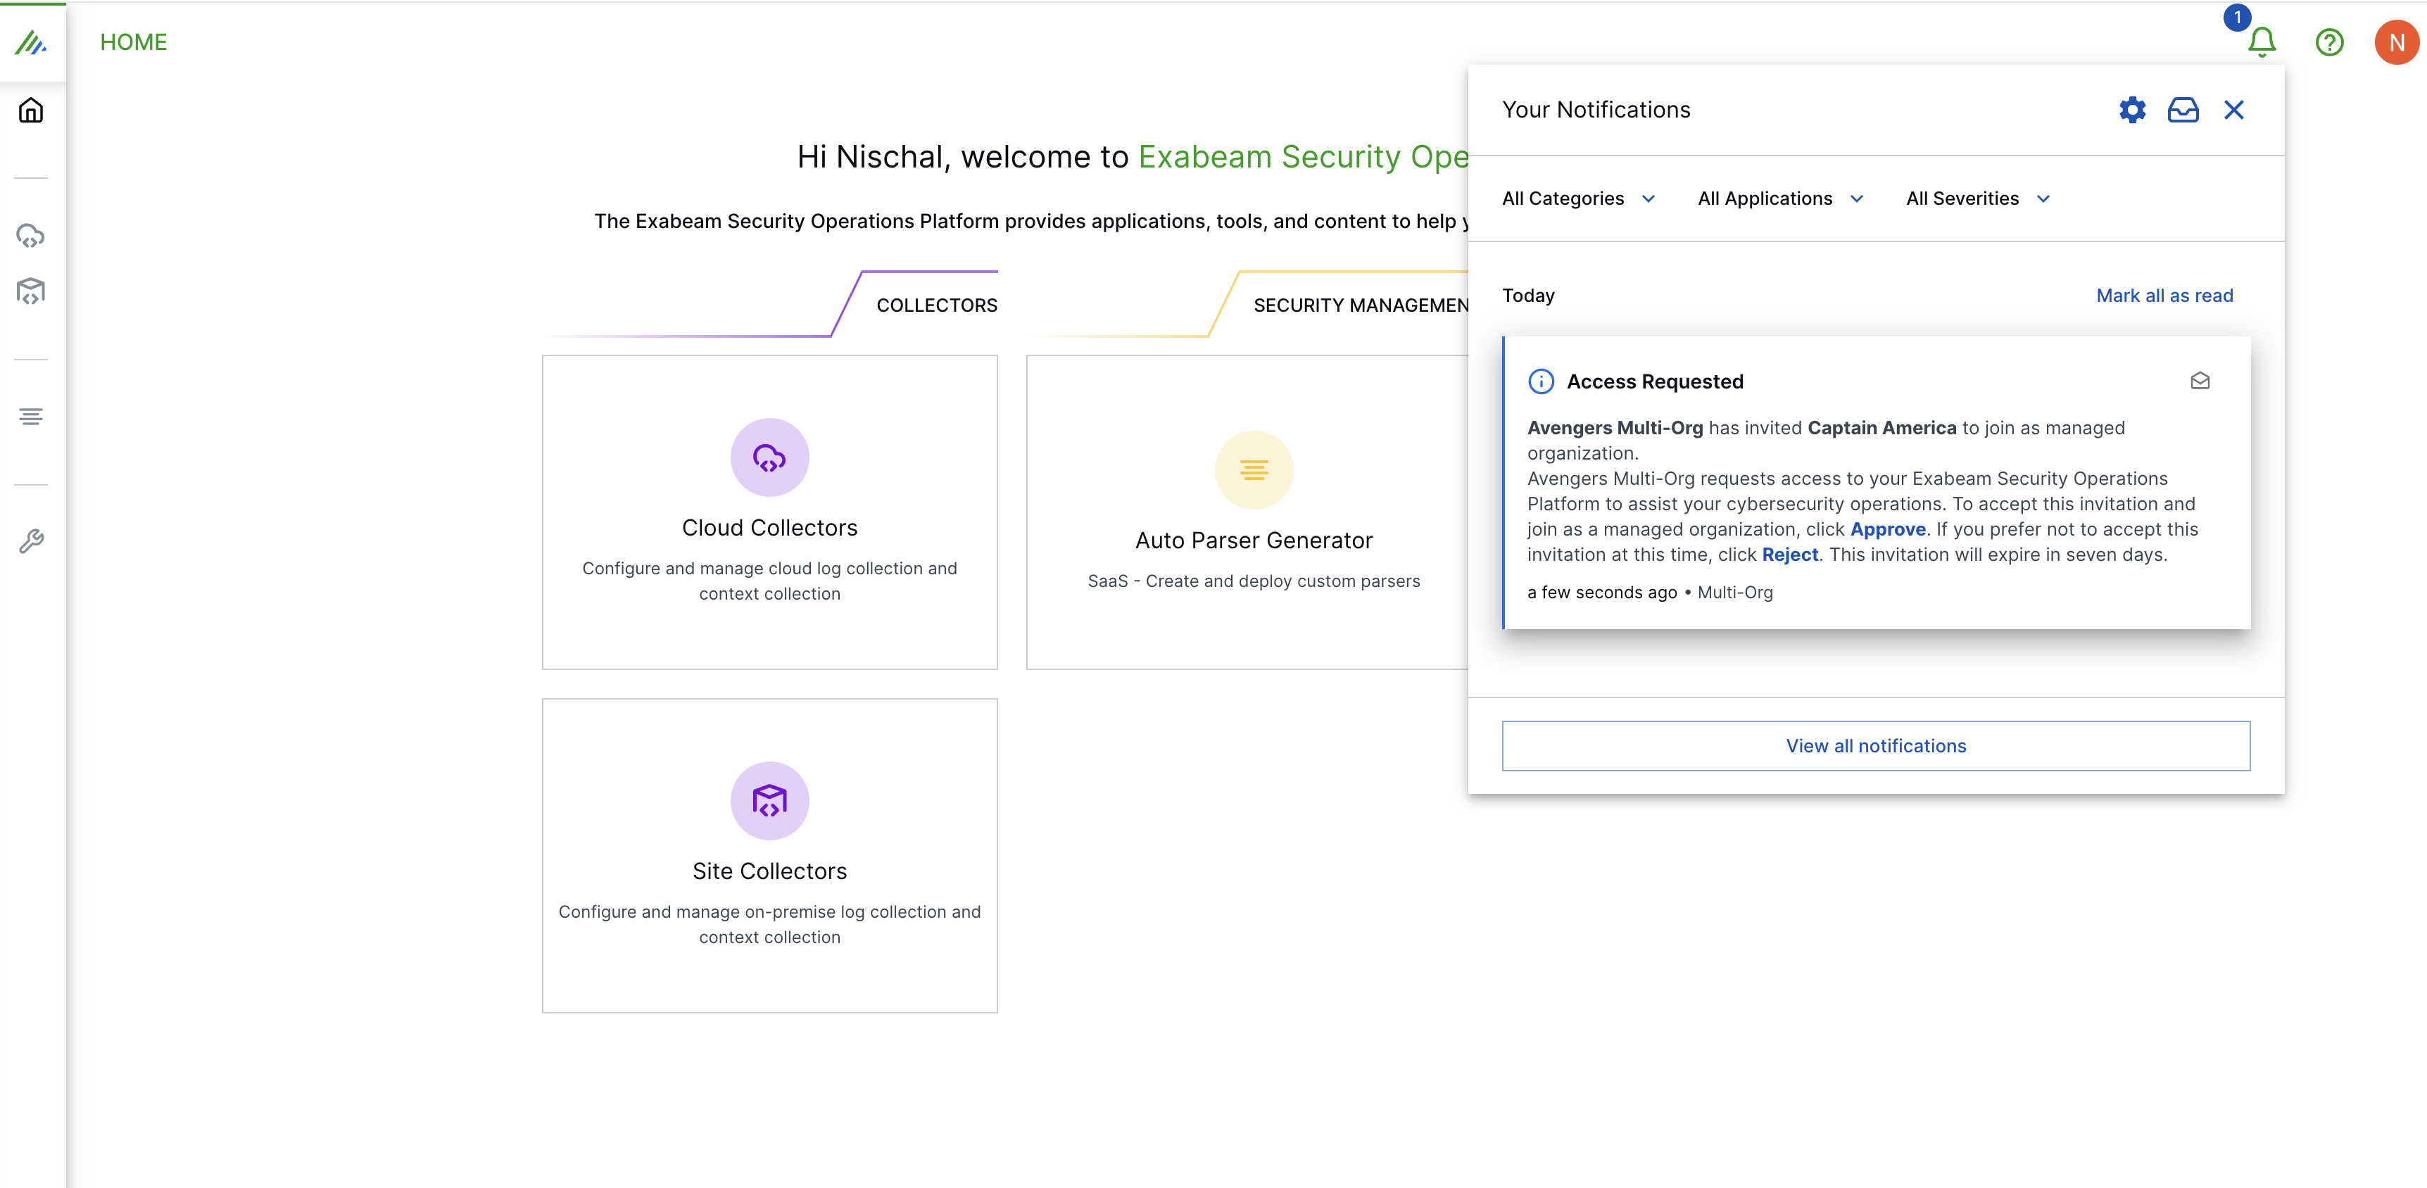
Task: Open Site Collectors from the sidebar icon
Action: tap(31, 291)
